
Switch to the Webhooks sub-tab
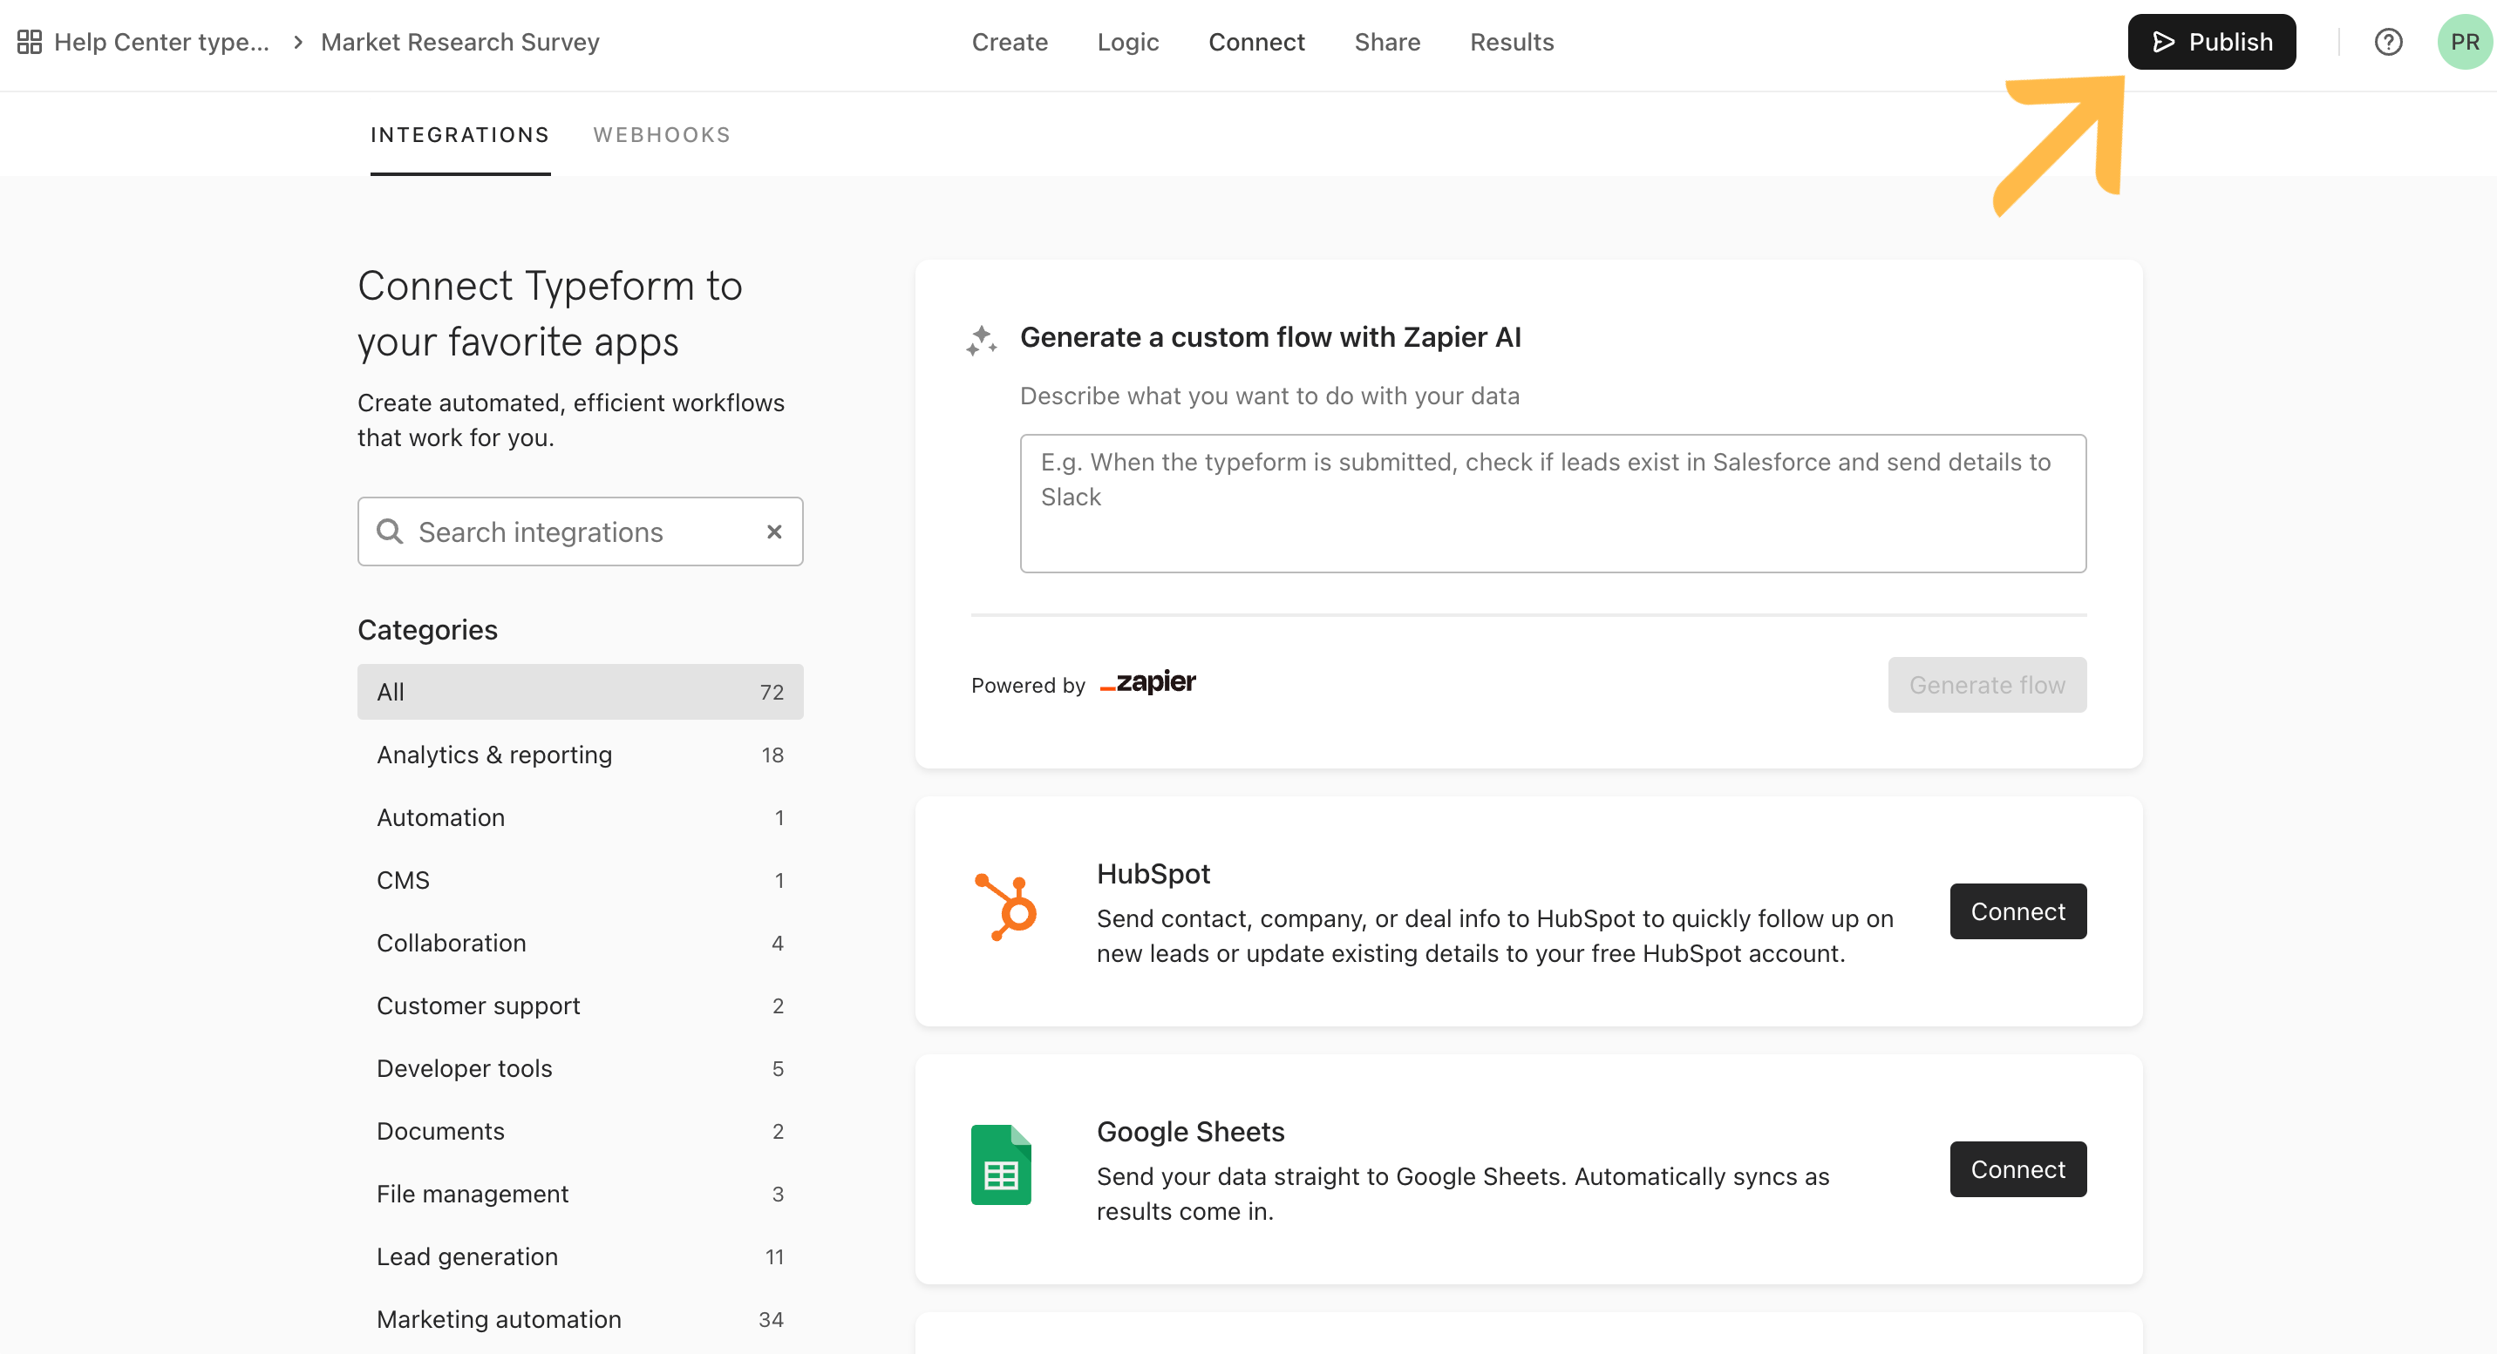point(661,136)
